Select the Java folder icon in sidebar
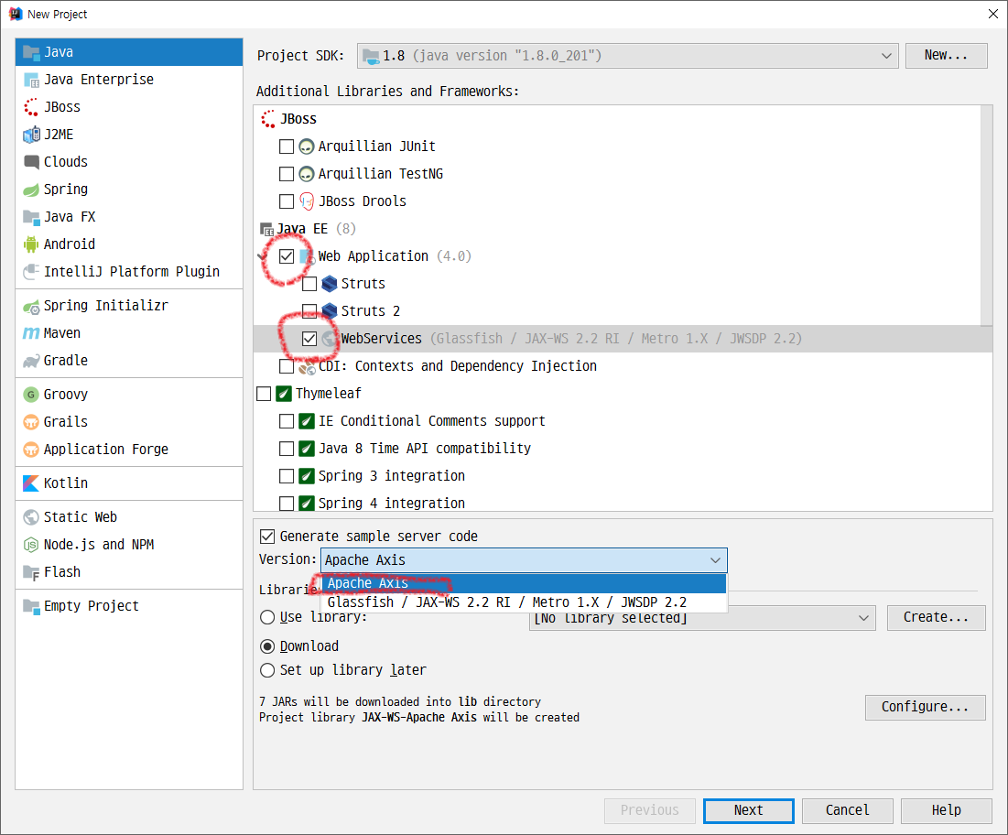 pos(31,52)
